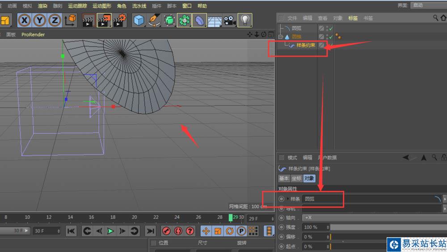Image resolution: width=447 pixels, height=252 pixels.
Task: Add a light using lightbulb icon
Action: tap(245, 20)
